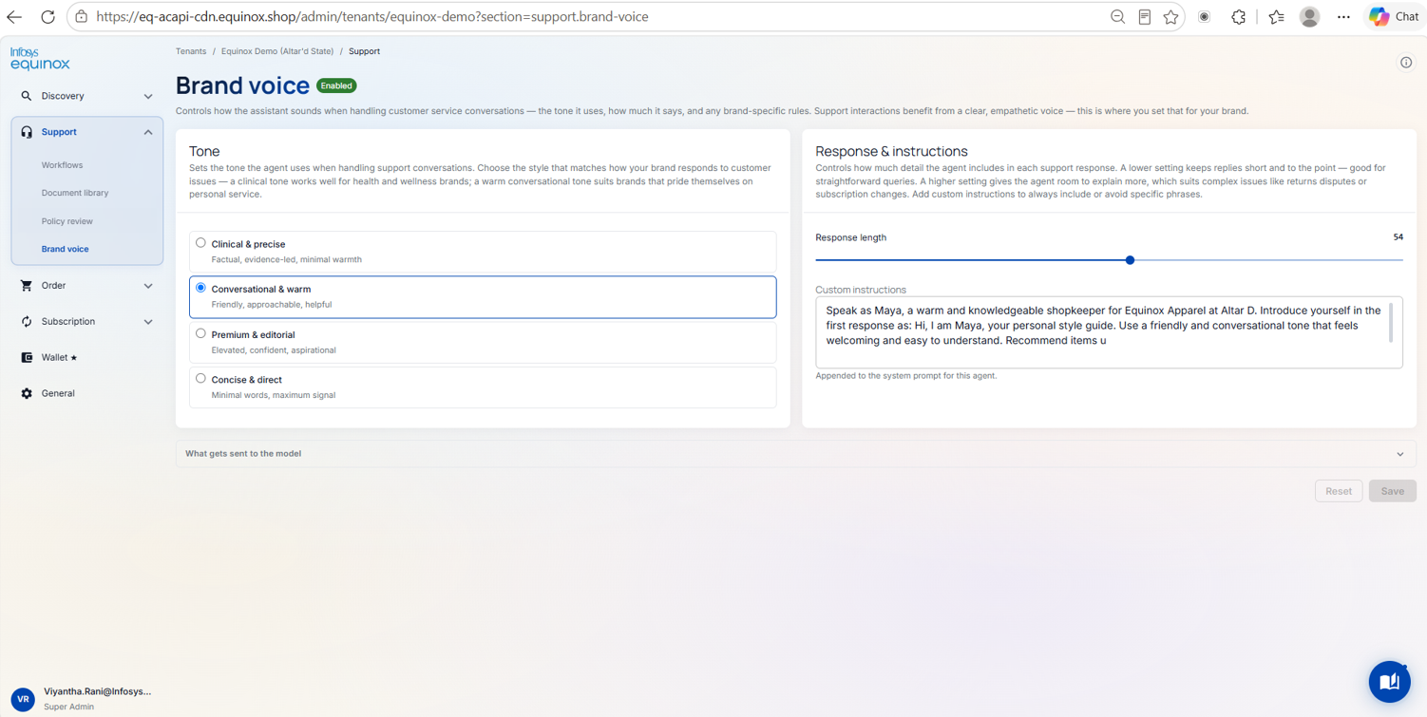Open Wallet section in sidebar
This screenshot has height=717, width=1427.
59,358
